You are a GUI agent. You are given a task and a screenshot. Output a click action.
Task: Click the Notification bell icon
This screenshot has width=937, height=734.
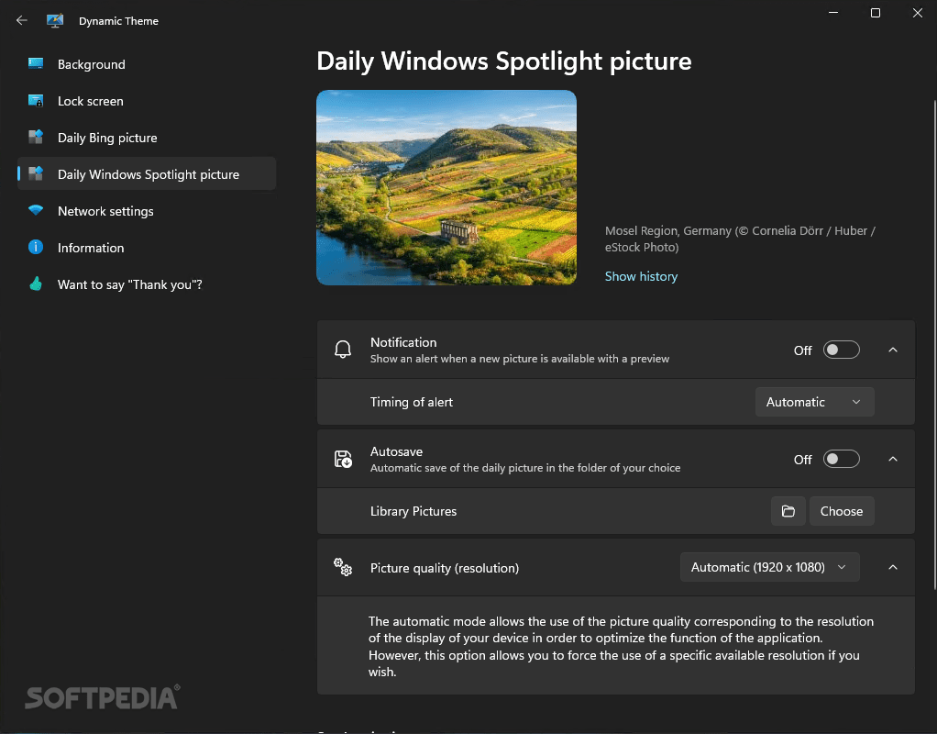(x=343, y=350)
